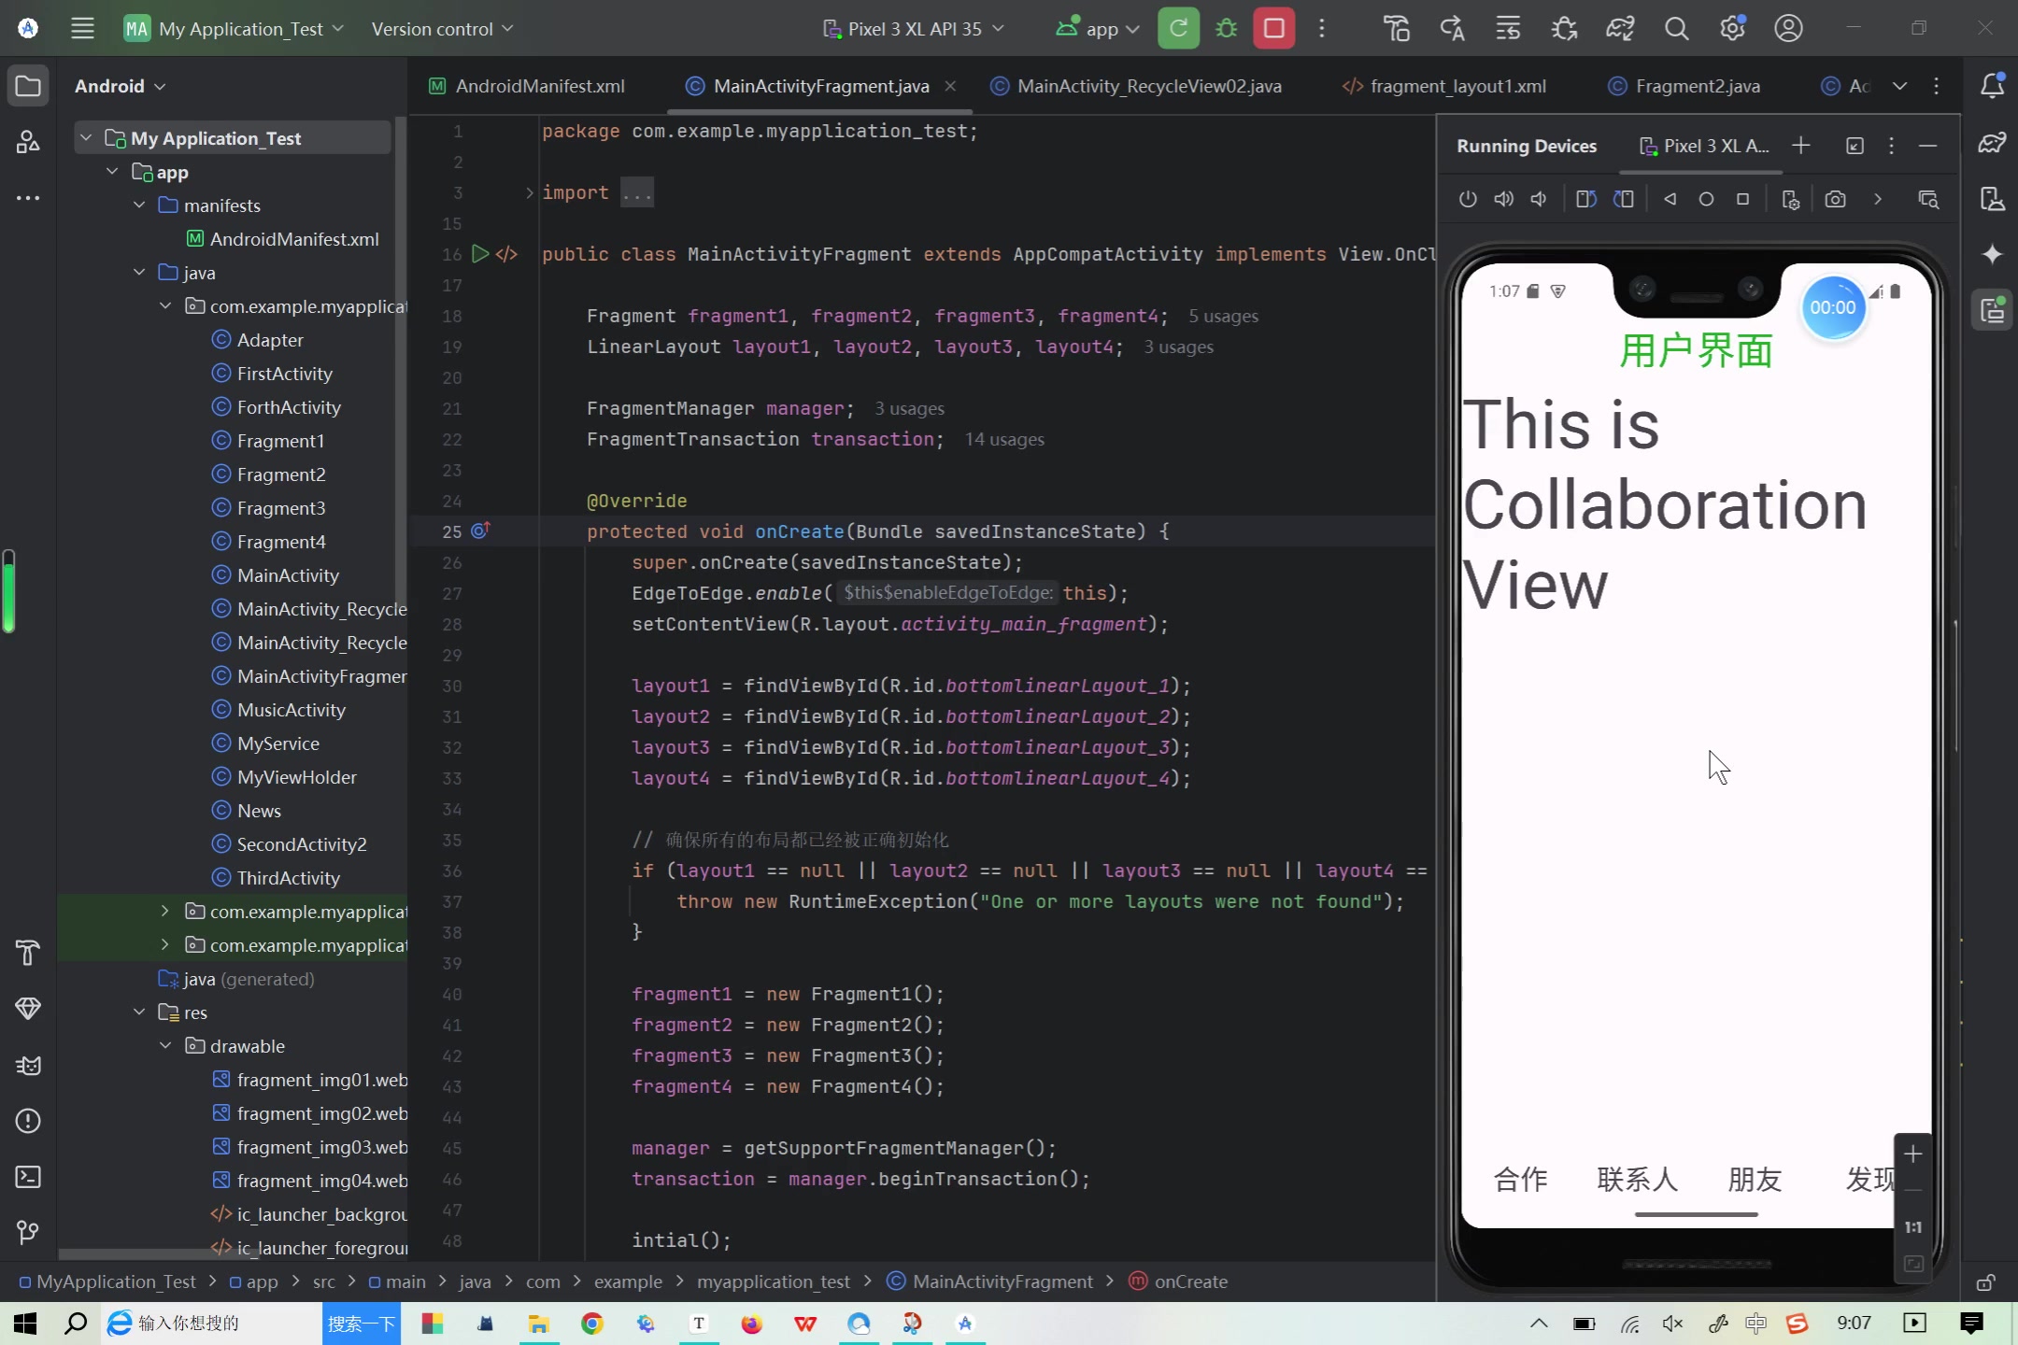Viewport: 2018px width, 1345px height.
Task: Click the Debug app bug icon
Action: (x=1226, y=28)
